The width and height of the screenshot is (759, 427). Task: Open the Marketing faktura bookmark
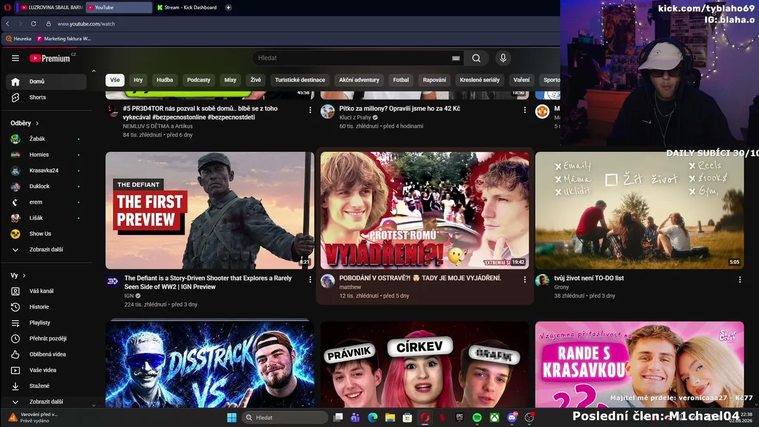tap(63, 39)
